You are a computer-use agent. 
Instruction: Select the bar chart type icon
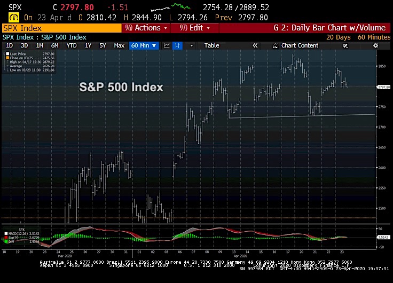(177, 45)
